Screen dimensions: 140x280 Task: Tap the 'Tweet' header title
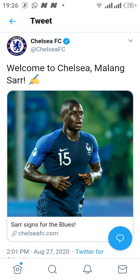coord(41,21)
